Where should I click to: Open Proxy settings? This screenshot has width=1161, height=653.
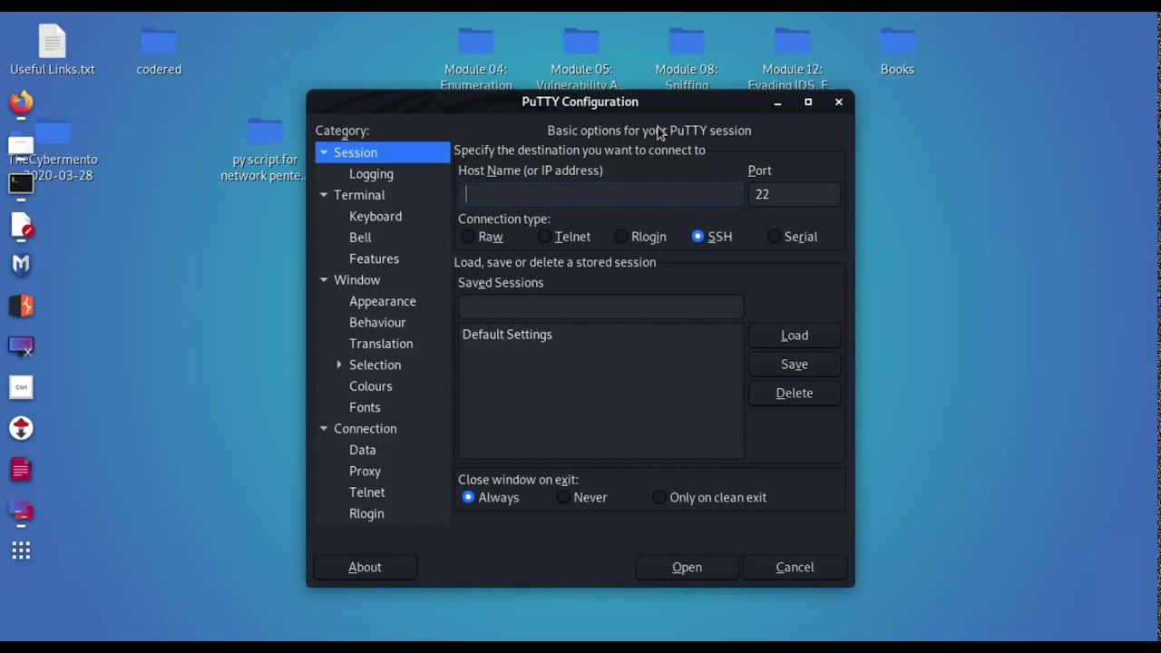click(x=365, y=472)
